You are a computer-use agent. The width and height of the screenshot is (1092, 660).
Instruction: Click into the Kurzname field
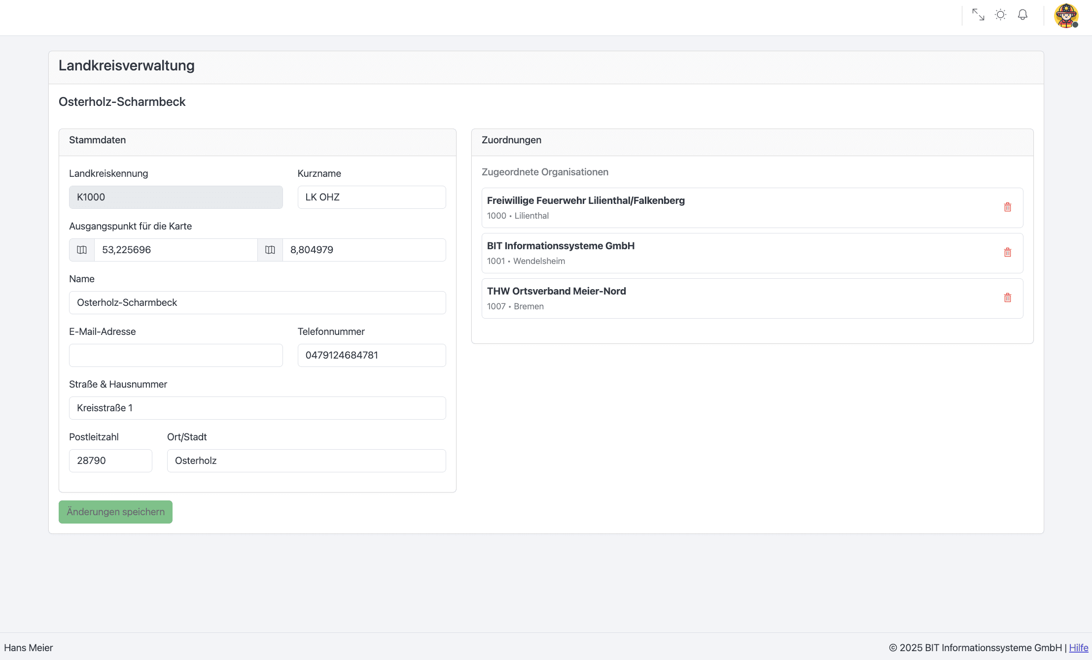371,197
